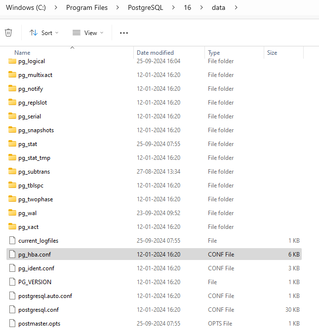Open the View layout dropdown
Screen dimensions: 319x333
88,33
